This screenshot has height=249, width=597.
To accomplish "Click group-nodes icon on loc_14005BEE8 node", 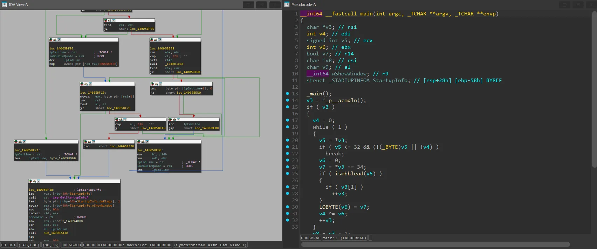I will coord(160,40).
